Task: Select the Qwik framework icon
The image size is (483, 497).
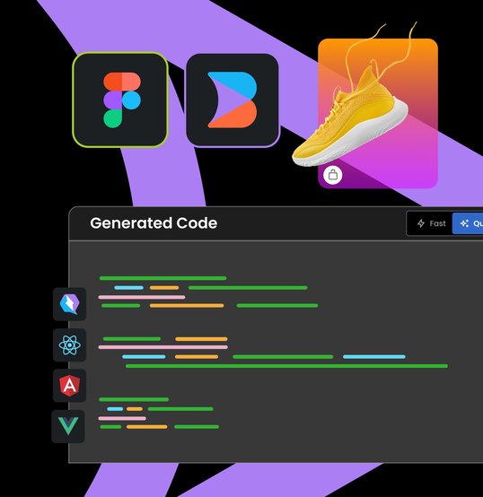Action: 69,304
